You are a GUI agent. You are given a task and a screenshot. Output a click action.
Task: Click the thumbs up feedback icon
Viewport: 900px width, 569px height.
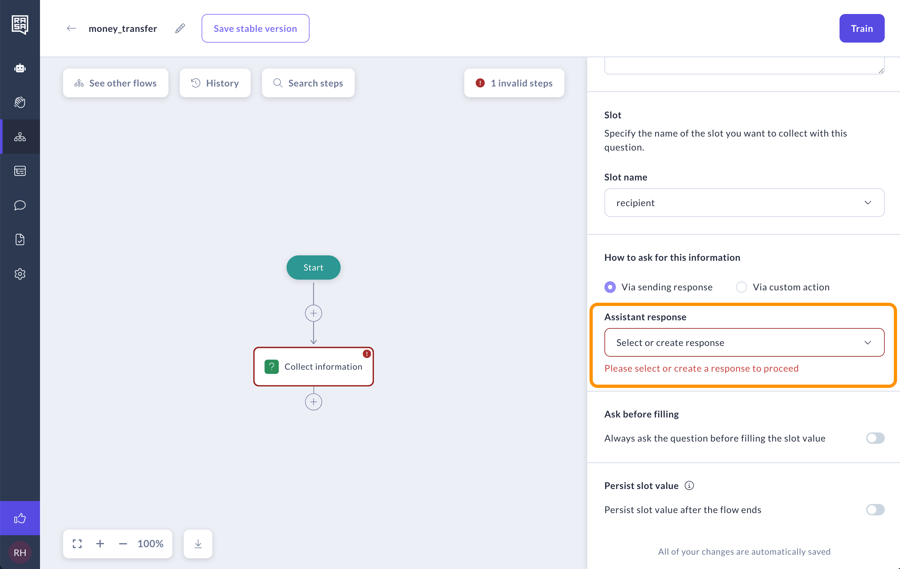(x=20, y=518)
